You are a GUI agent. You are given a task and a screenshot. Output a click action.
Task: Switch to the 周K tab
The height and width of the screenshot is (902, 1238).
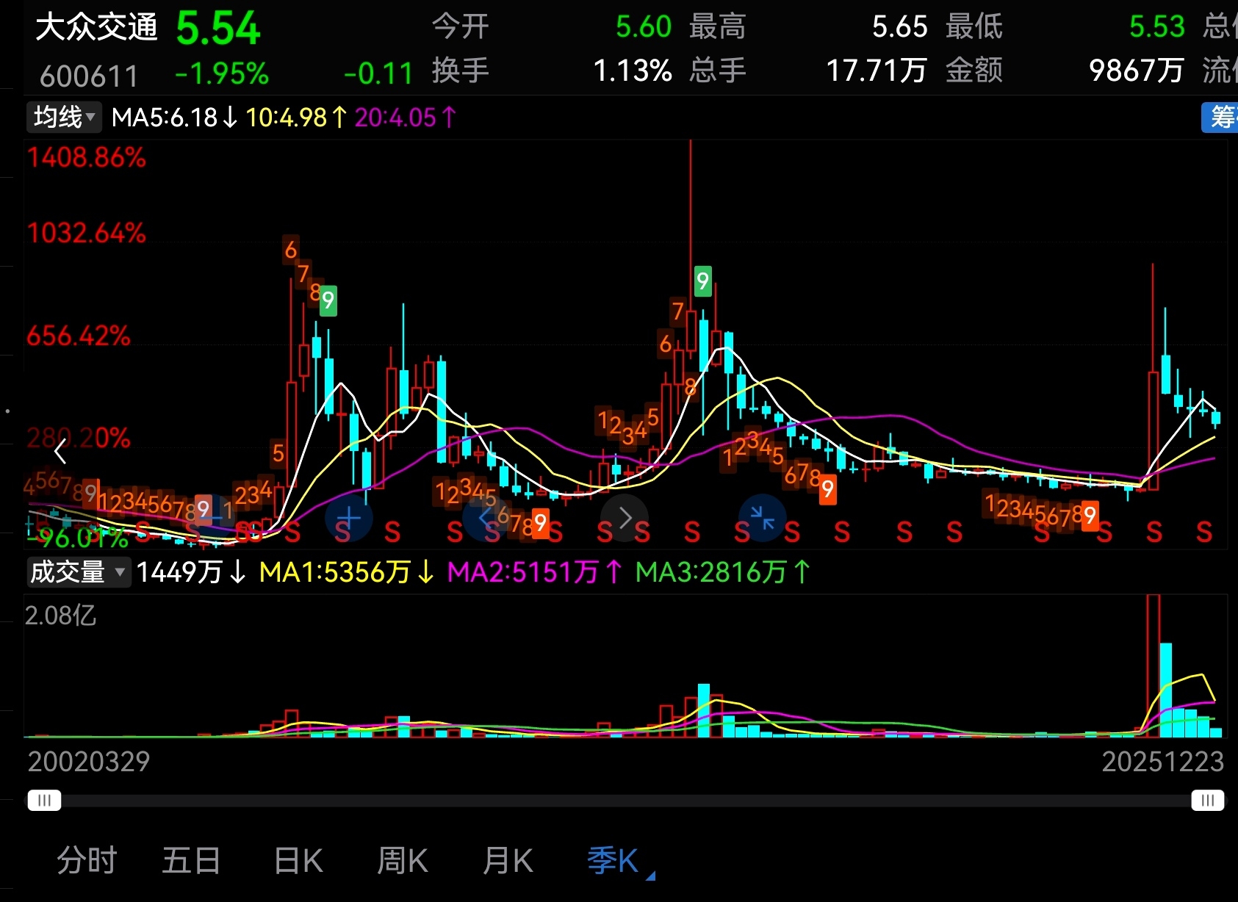click(x=402, y=860)
